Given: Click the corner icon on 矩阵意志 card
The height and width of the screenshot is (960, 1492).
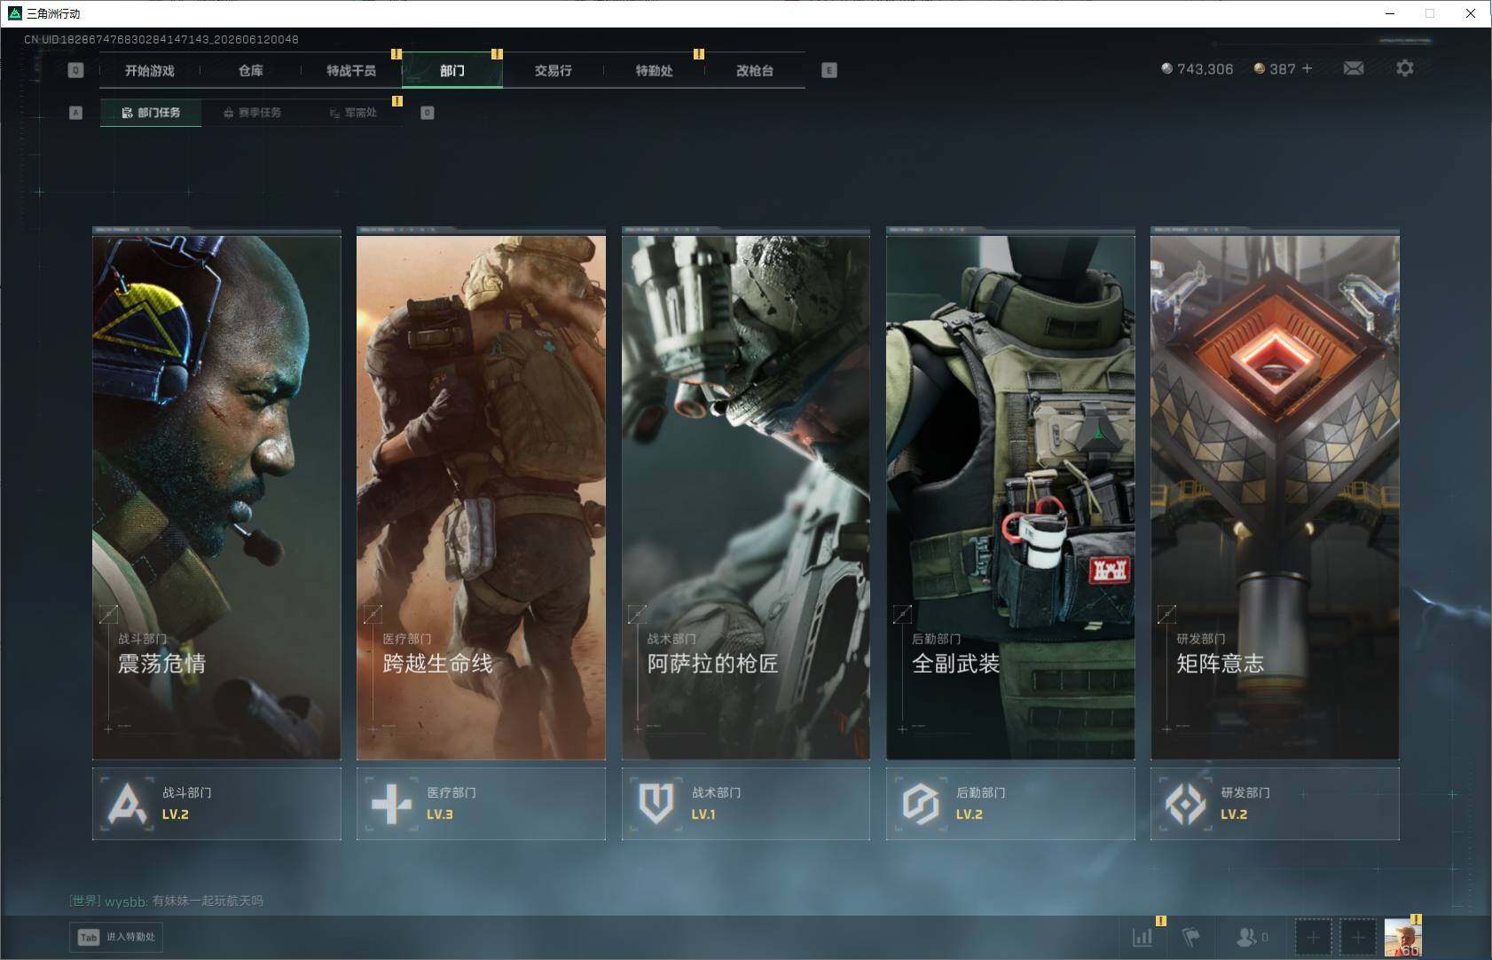Looking at the screenshot, I should click(x=1166, y=613).
